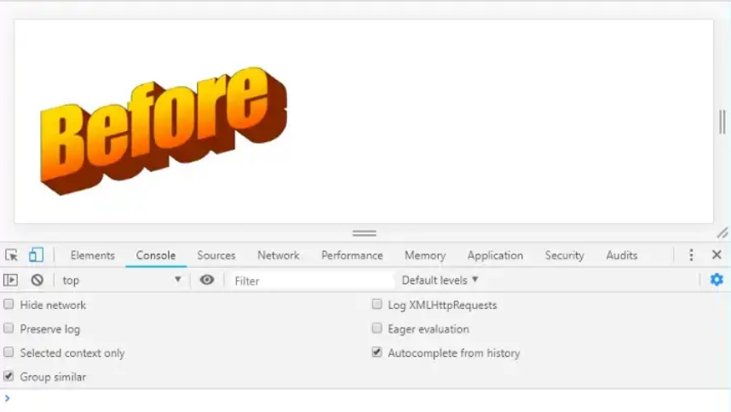The image size is (731, 412).
Task: Select the Performance tab
Action: coord(352,255)
